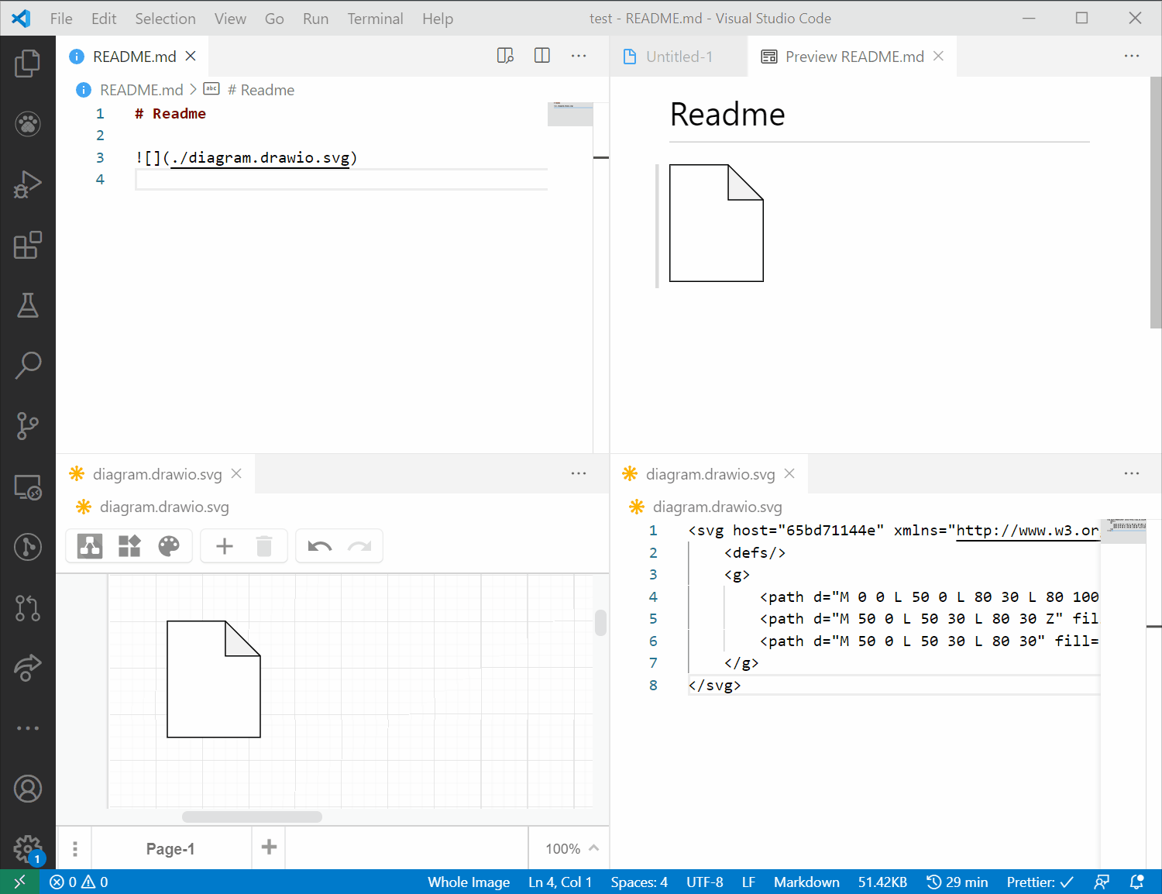
Task: Click the draw.io canvas horizontal scrollbar
Action: pyautogui.click(x=252, y=817)
